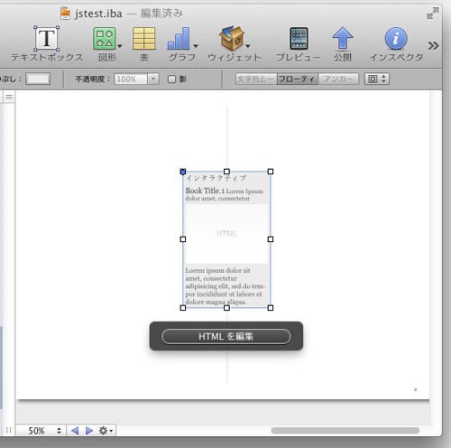Show more toolbar items chevron

[x=433, y=46]
